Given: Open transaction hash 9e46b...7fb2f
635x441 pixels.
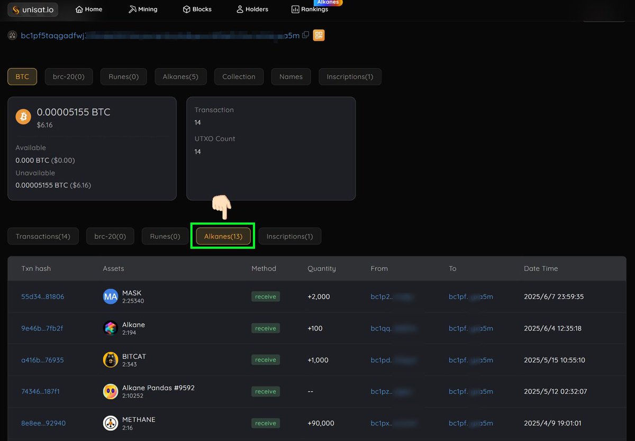Looking at the screenshot, I should [42, 329].
